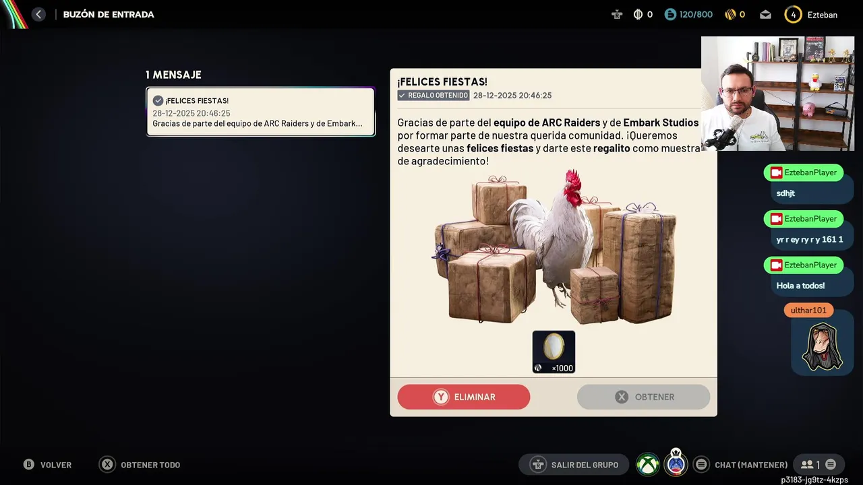The width and height of the screenshot is (863, 485).
Task: Click the chat message 'Hola a todos!'
Action: [x=800, y=286]
